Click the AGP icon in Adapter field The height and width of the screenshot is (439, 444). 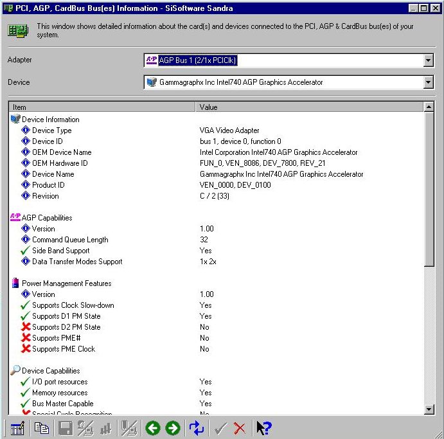[152, 60]
